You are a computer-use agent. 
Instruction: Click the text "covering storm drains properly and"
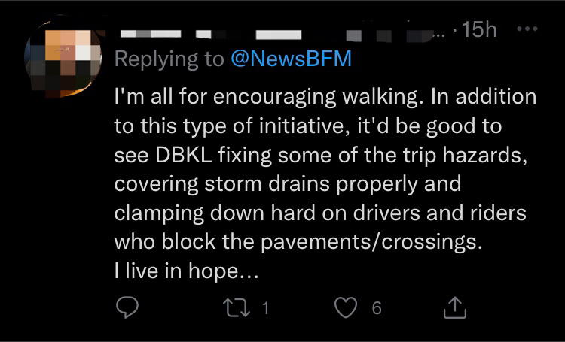[x=288, y=184]
